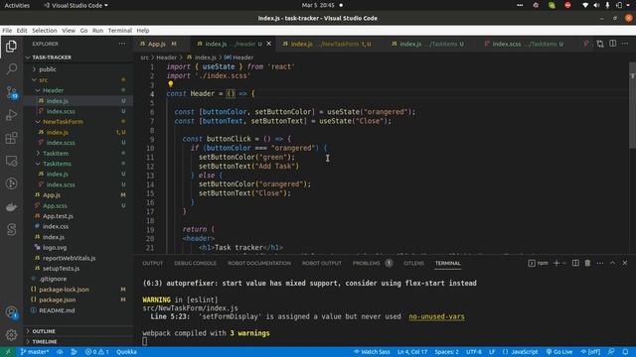Click the feedback icon in status bar
Screen dimensions: 636x357
[611, 352]
